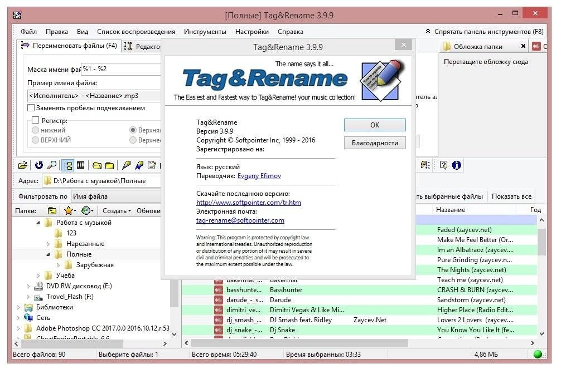Click the Маска имени файла input field
561x374 pixels.
tap(121, 69)
